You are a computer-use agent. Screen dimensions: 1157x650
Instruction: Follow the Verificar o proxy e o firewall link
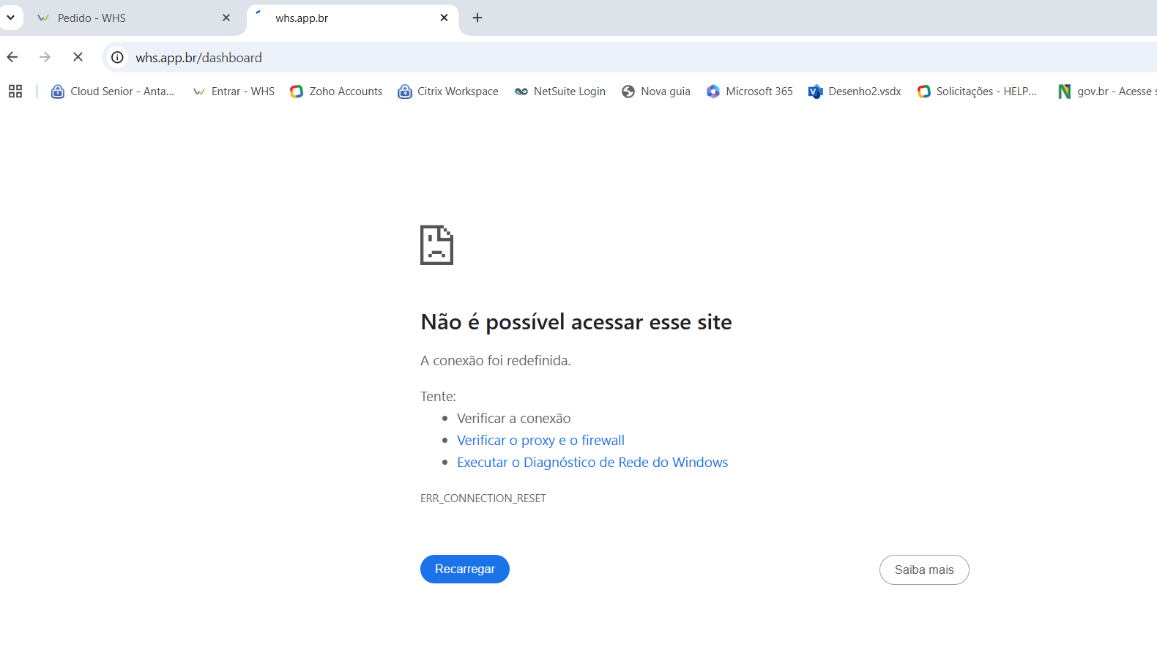coord(540,441)
